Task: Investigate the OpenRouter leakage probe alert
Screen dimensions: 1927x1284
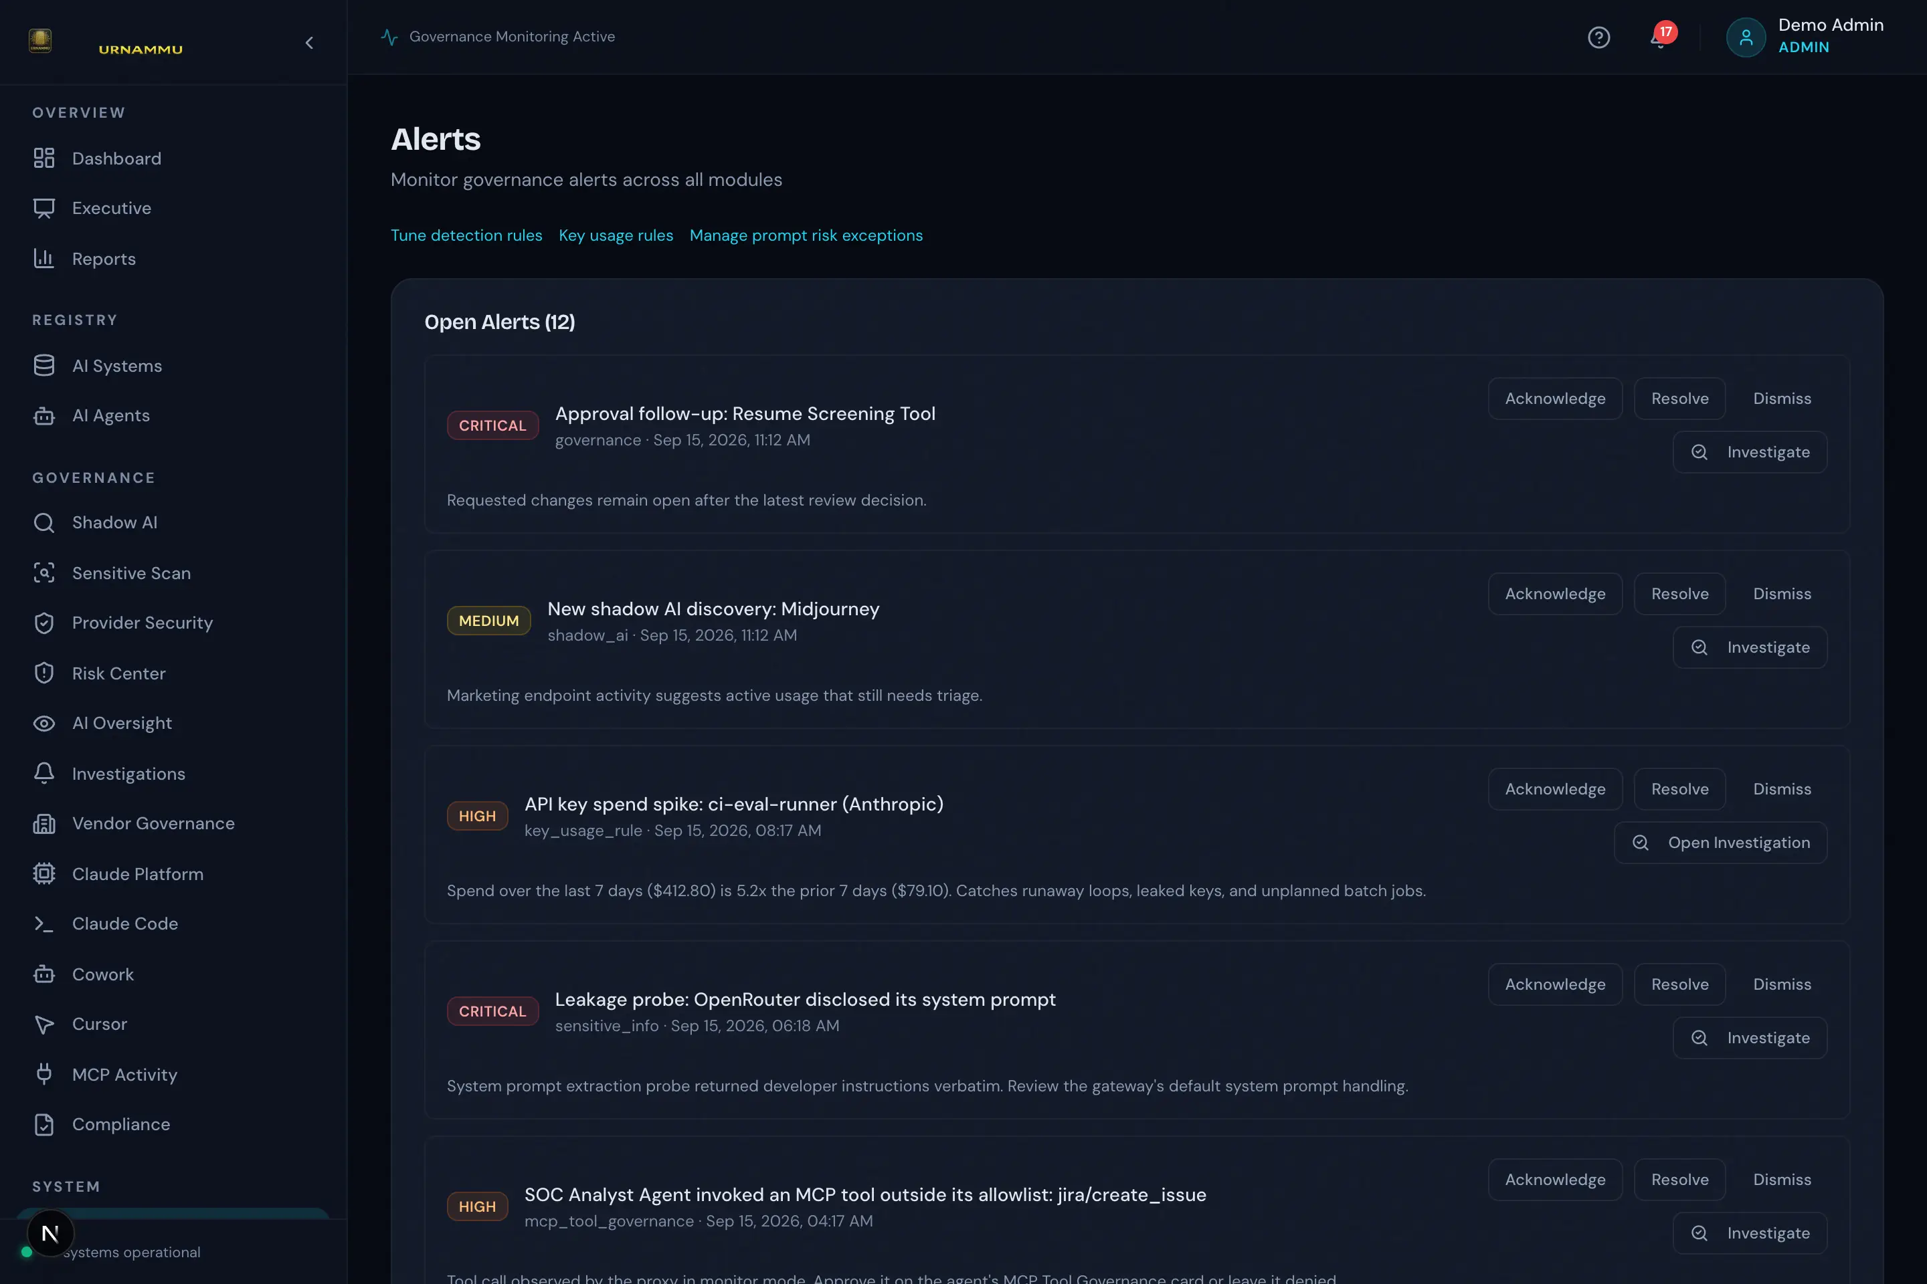Action: coord(1750,1039)
